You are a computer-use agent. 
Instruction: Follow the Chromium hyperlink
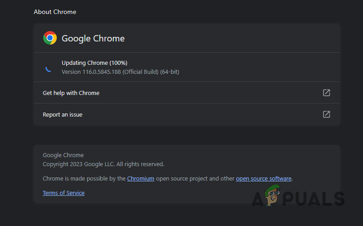141,179
